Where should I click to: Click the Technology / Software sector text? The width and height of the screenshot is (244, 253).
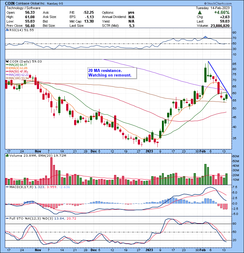click(23, 8)
